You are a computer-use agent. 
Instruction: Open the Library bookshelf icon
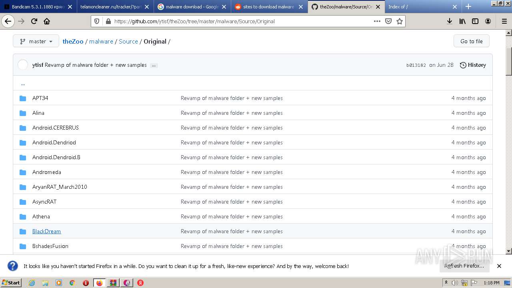(x=462, y=21)
